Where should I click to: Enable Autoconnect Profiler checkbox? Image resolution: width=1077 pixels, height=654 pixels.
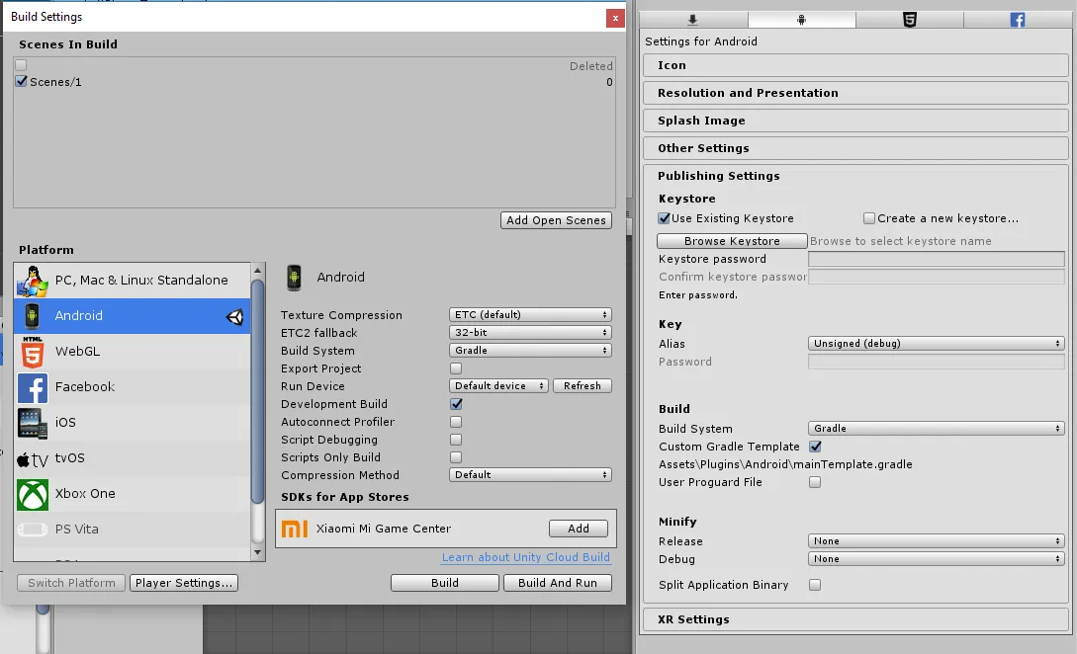pyautogui.click(x=456, y=422)
